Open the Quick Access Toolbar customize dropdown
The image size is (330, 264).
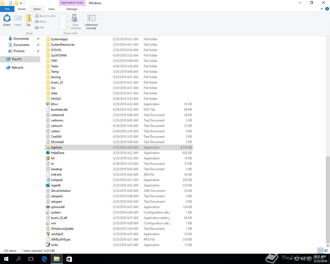coord(21,3)
